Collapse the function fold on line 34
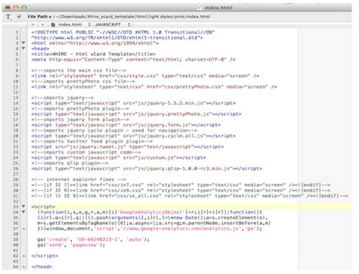Screen dimensions: 359x274 (23, 212)
